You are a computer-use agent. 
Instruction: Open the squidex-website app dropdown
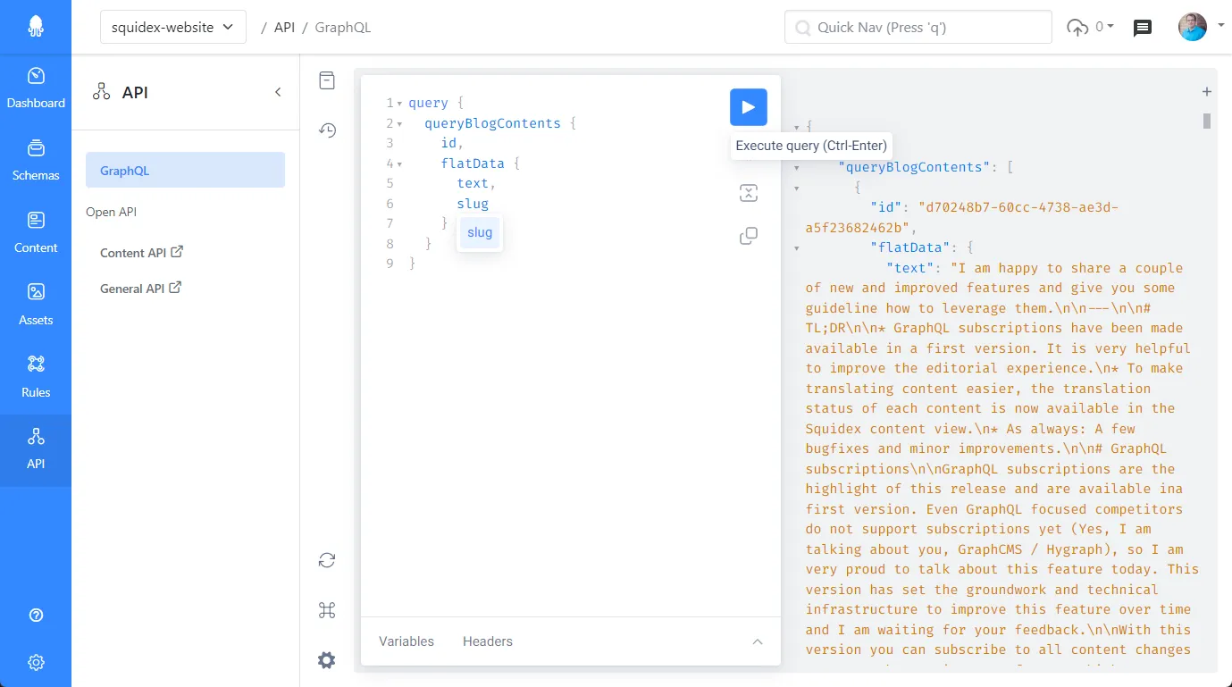pyautogui.click(x=172, y=27)
